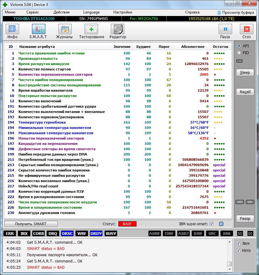Open the Журналы logs icon
This screenshot has height=275, width=259.
(x=65, y=31)
